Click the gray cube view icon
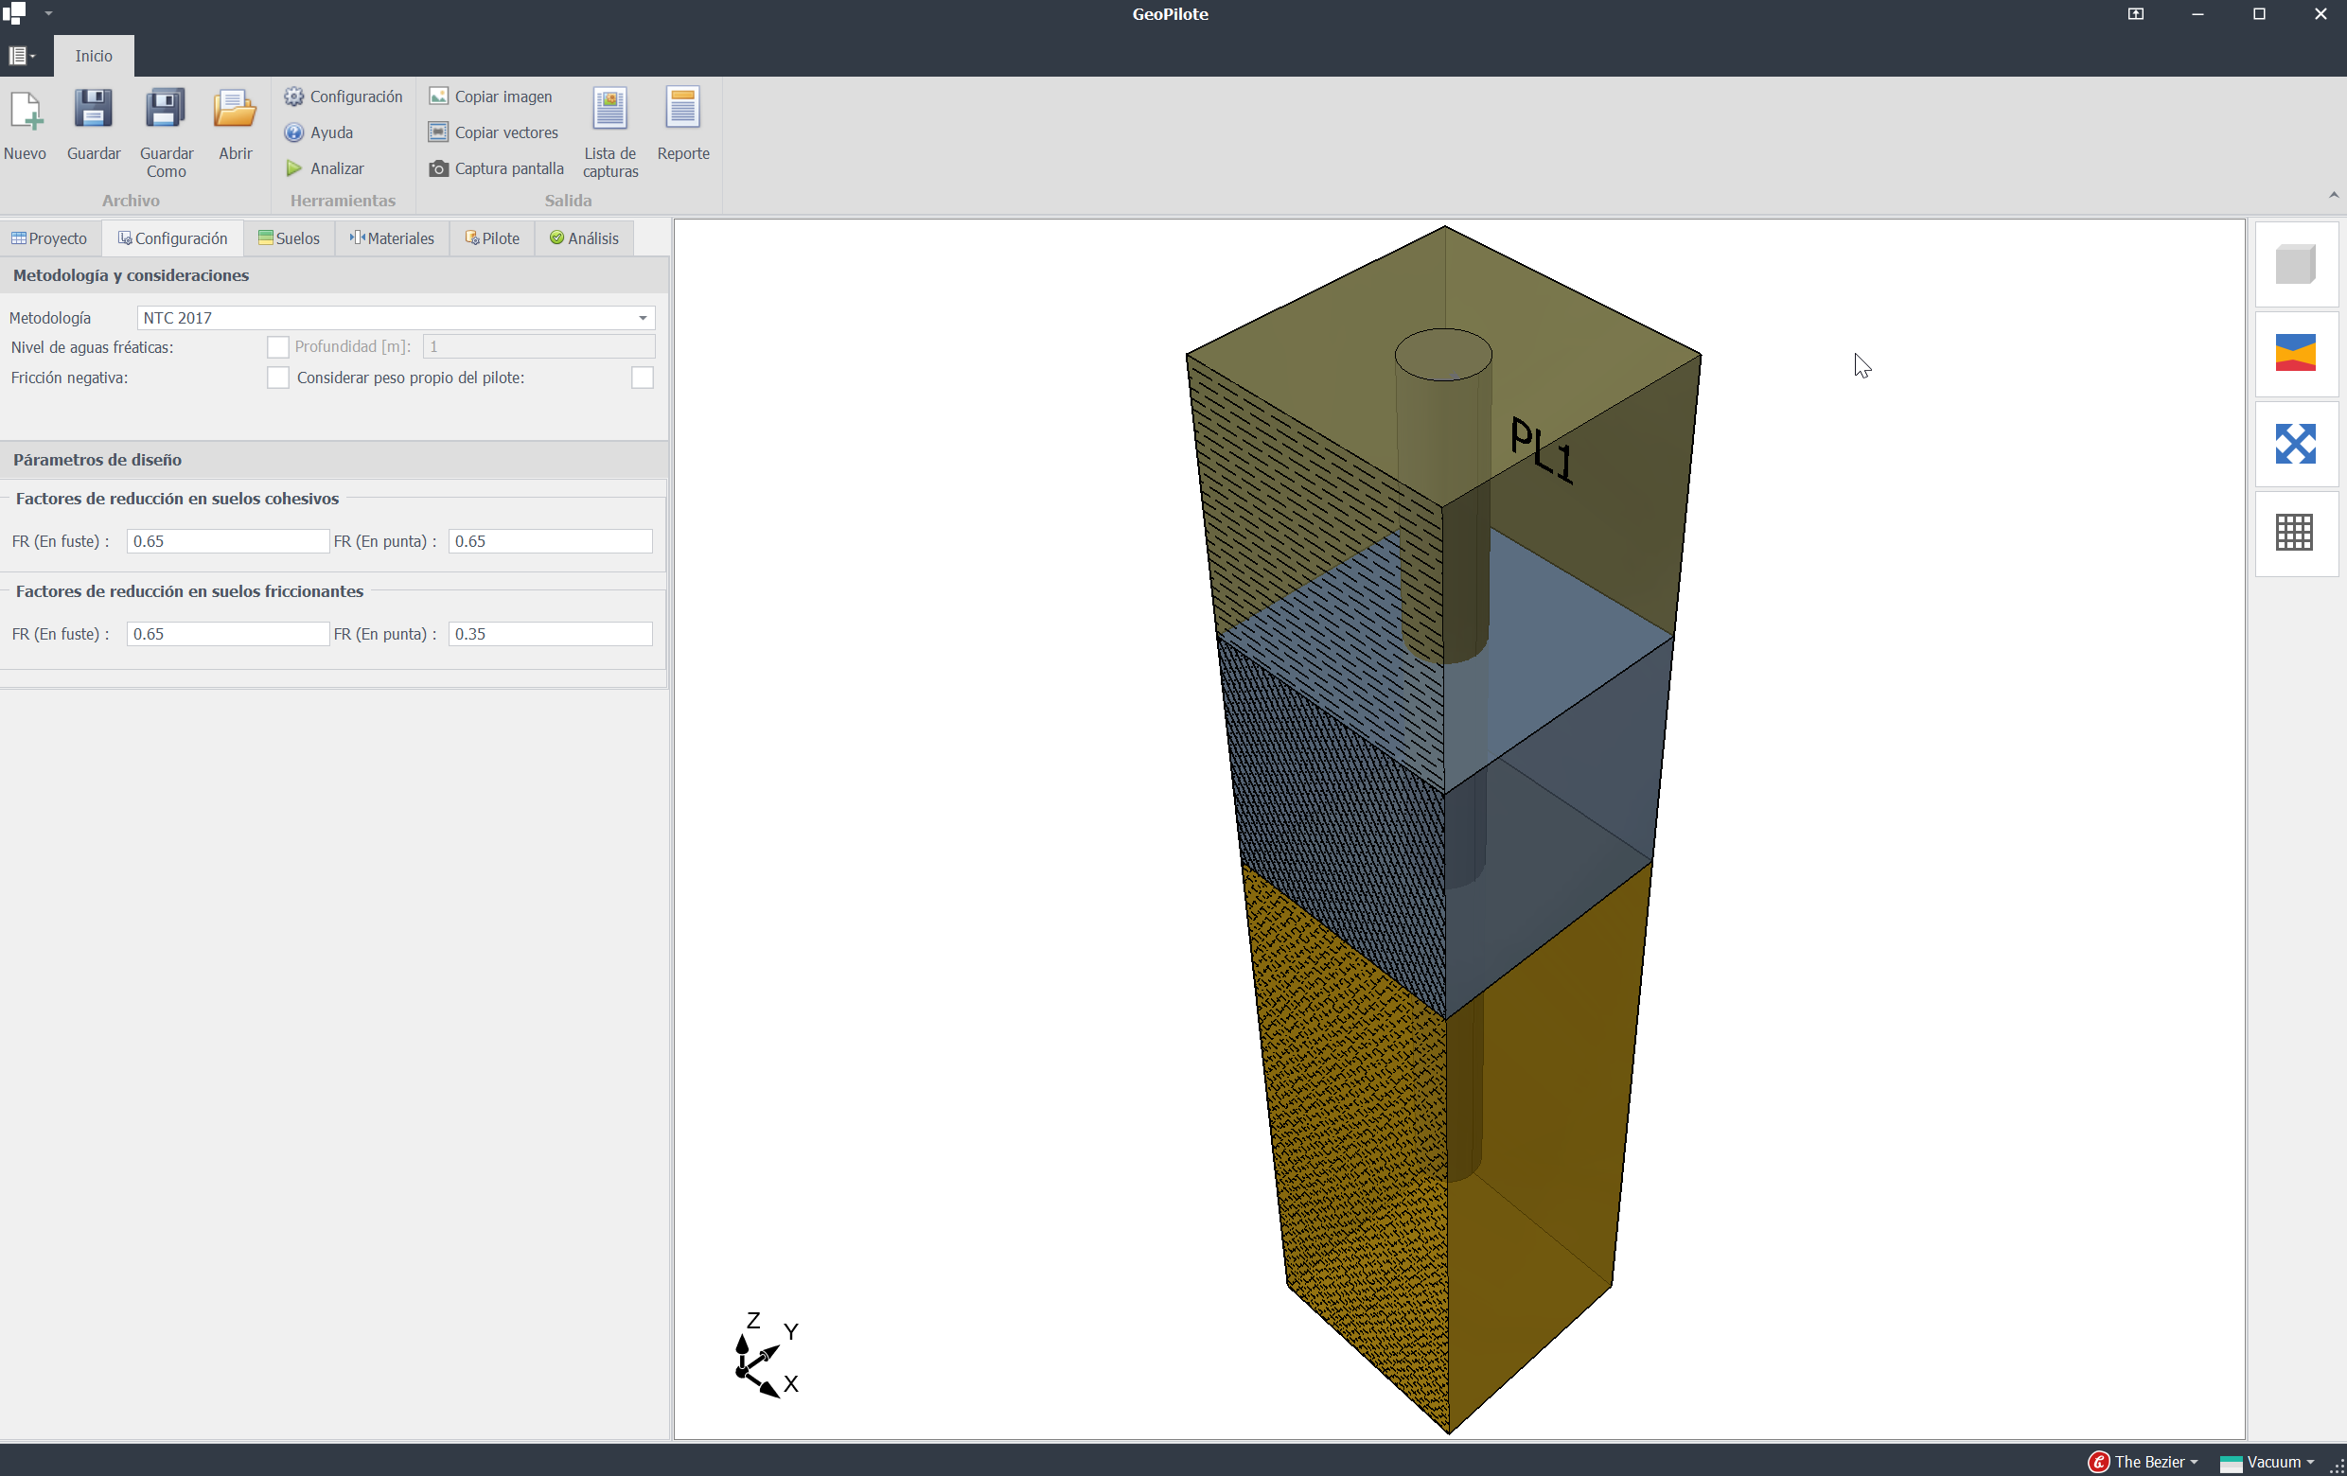The height and width of the screenshot is (1476, 2347). (2295, 264)
